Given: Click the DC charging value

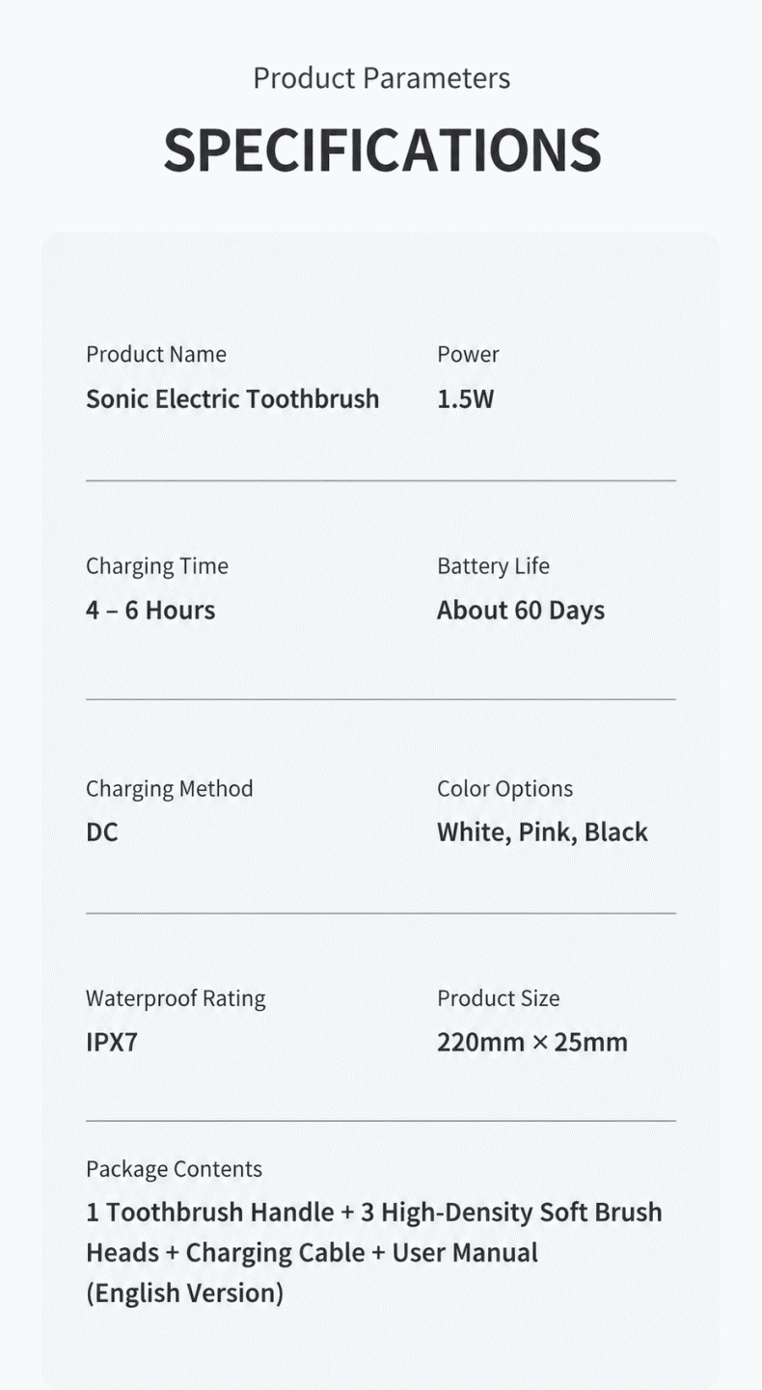Looking at the screenshot, I should (102, 831).
